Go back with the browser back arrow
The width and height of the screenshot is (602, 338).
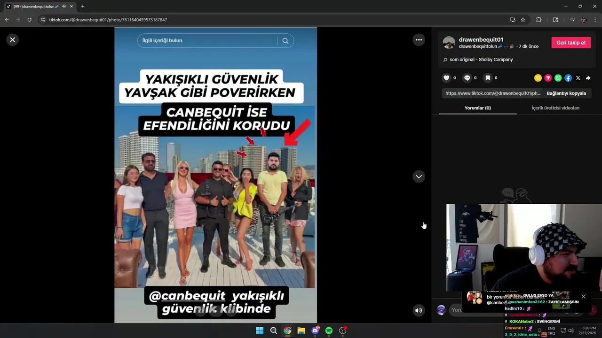click(x=7, y=20)
